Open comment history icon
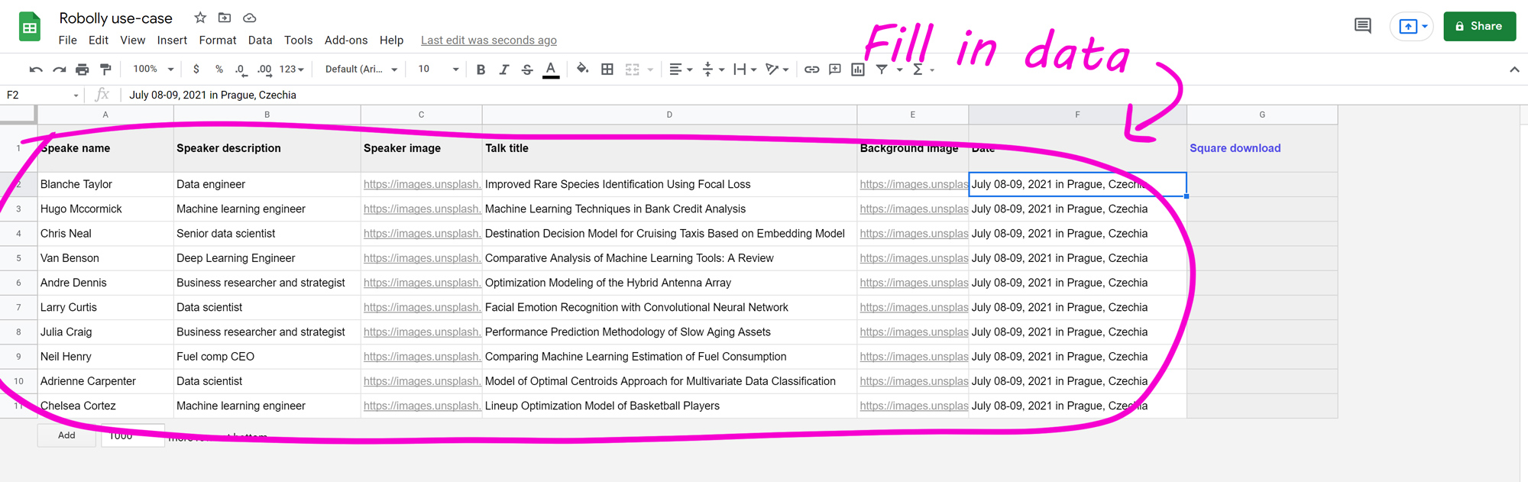The width and height of the screenshot is (1528, 482). point(1362,26)
